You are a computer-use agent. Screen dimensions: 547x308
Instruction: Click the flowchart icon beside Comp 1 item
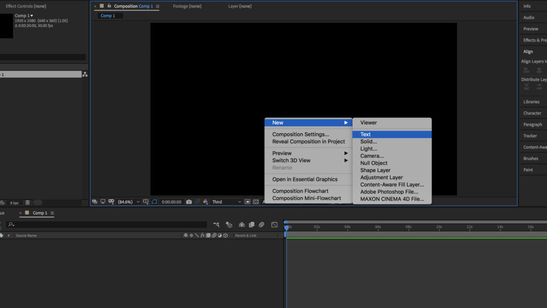click(84, 74)
